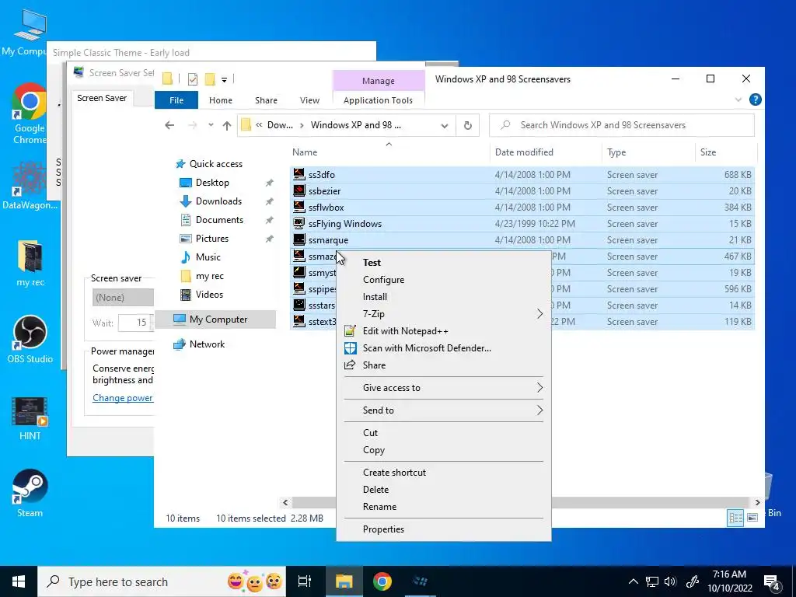This screenshot has width=796, height=597.
Task: Open the (None) screen saver dropdown
Action: point(124,298)
